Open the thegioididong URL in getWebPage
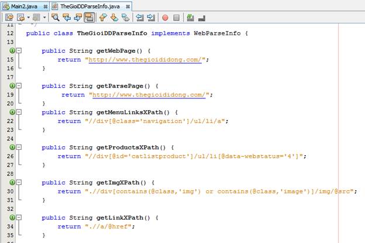The width and height of the screenshot is (365, 243). (x=145, y=60)
